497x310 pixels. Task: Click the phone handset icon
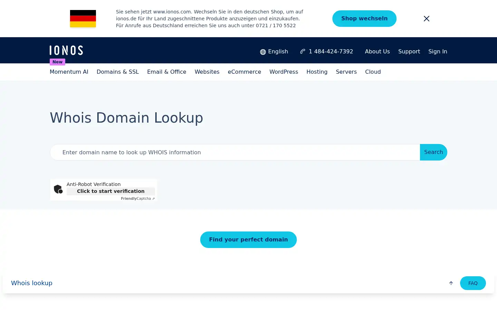[303, 51]
